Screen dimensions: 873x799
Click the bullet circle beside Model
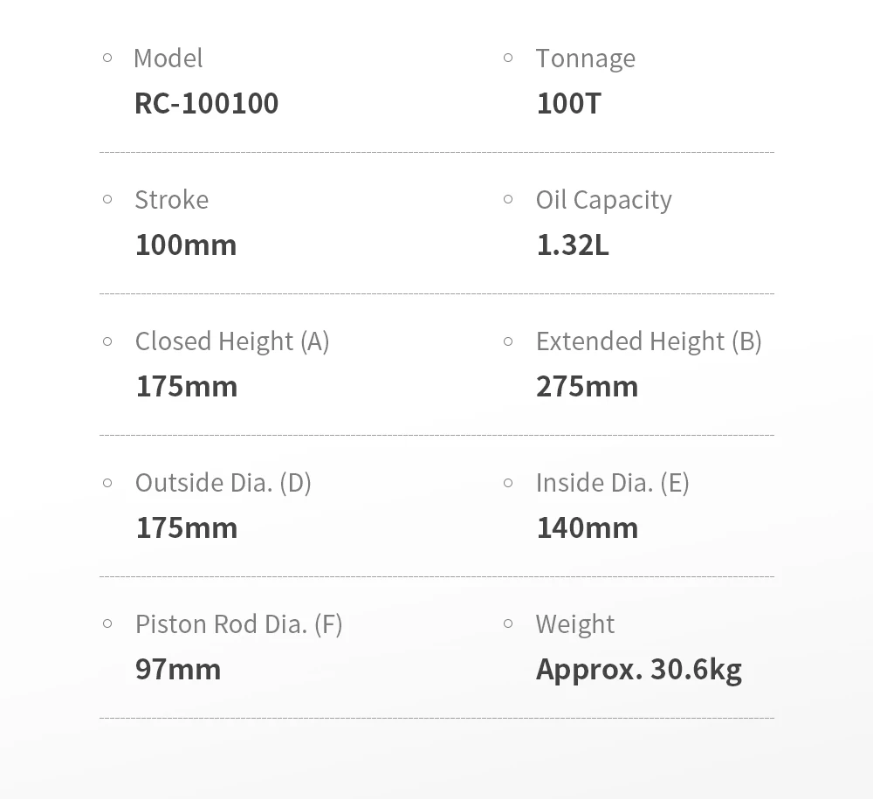pos(107,58)
